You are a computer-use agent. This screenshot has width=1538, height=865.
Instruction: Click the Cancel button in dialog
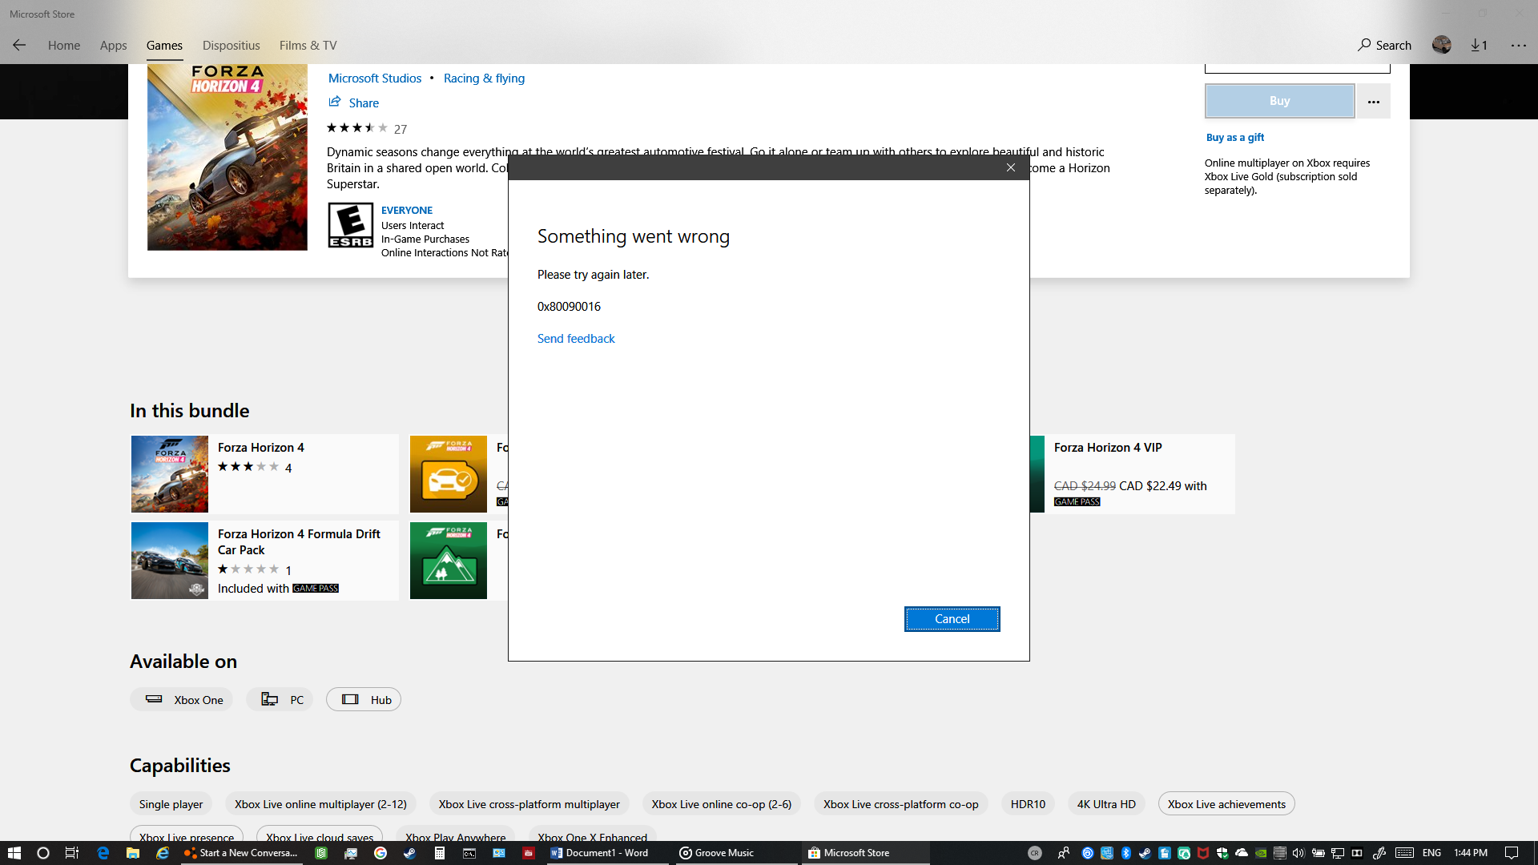coord(952,619)
